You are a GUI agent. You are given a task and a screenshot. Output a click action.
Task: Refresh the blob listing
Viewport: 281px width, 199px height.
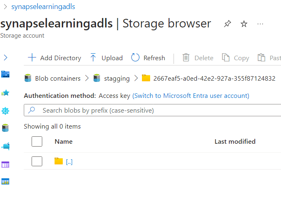148,58
